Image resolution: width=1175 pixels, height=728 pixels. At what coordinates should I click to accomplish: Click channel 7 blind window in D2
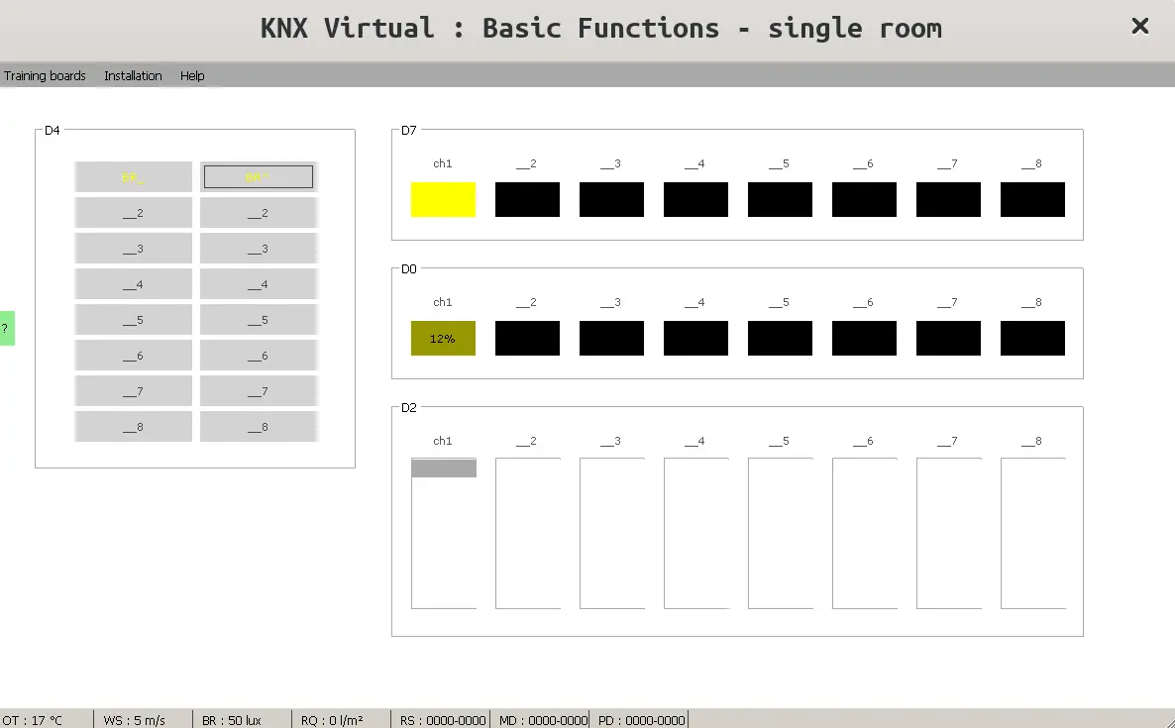pos(948,533)
